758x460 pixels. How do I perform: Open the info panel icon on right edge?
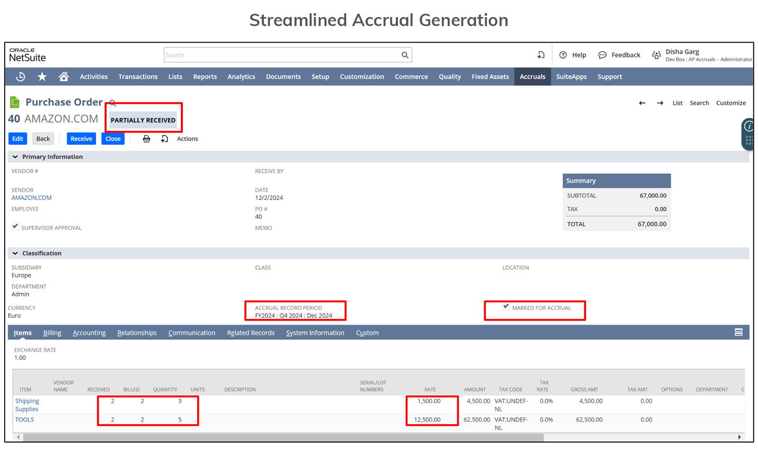pos(748,126)
